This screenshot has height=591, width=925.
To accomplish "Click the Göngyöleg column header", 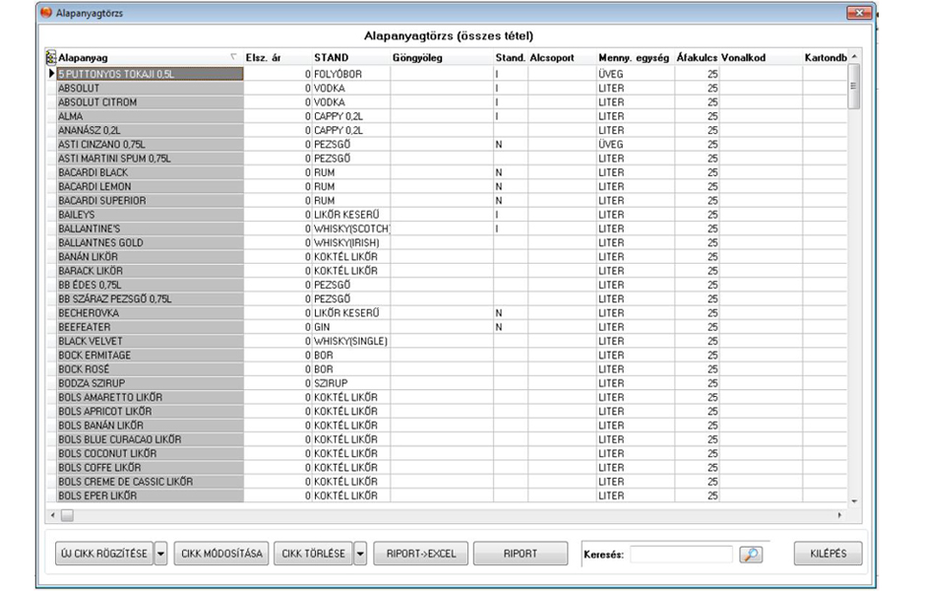I will 442,57.
